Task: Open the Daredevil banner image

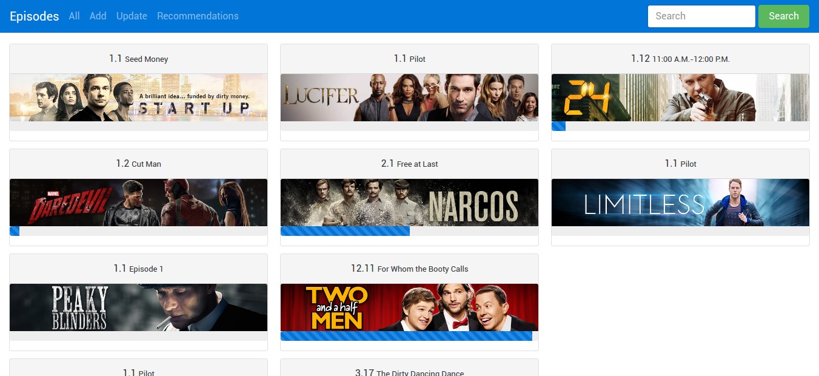Action: tap(138, 203)
